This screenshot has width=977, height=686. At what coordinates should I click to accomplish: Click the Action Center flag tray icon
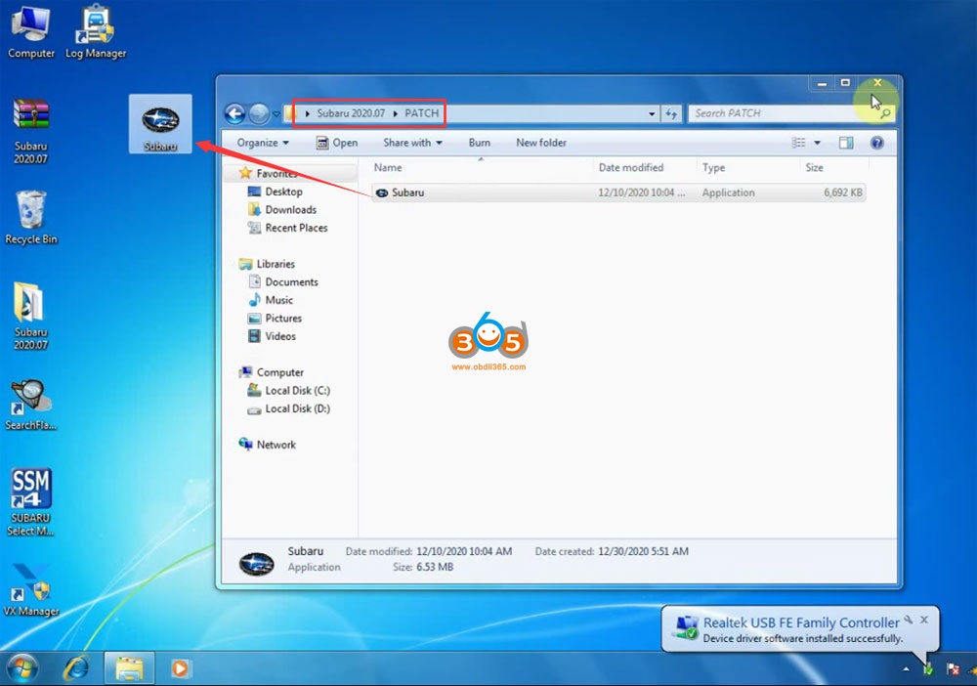coord(952,669)
